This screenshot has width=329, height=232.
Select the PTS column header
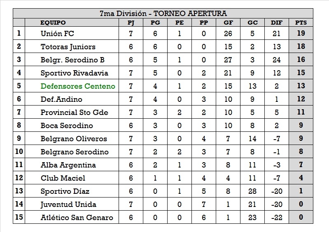coord(301,23)
